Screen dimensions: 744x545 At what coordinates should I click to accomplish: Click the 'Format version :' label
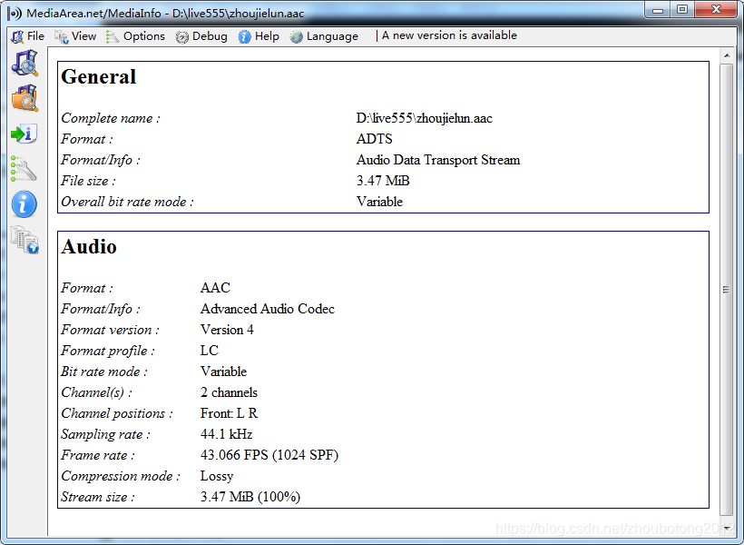[x=110, y=330]
